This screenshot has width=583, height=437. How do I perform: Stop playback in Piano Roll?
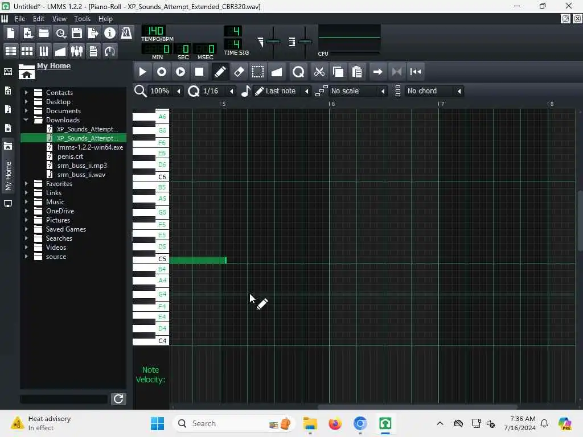[199, 72]
